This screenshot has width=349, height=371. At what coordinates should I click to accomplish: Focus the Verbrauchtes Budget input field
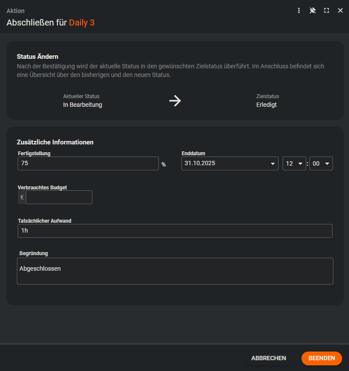tap(59, 197)
